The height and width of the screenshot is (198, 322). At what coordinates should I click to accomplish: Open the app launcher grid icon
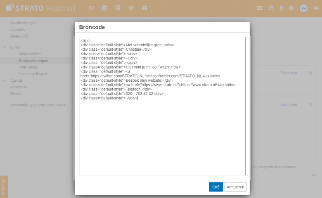coord(260,8)
